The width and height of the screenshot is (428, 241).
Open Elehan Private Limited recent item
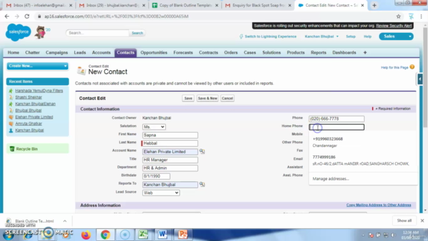point(34,117)
